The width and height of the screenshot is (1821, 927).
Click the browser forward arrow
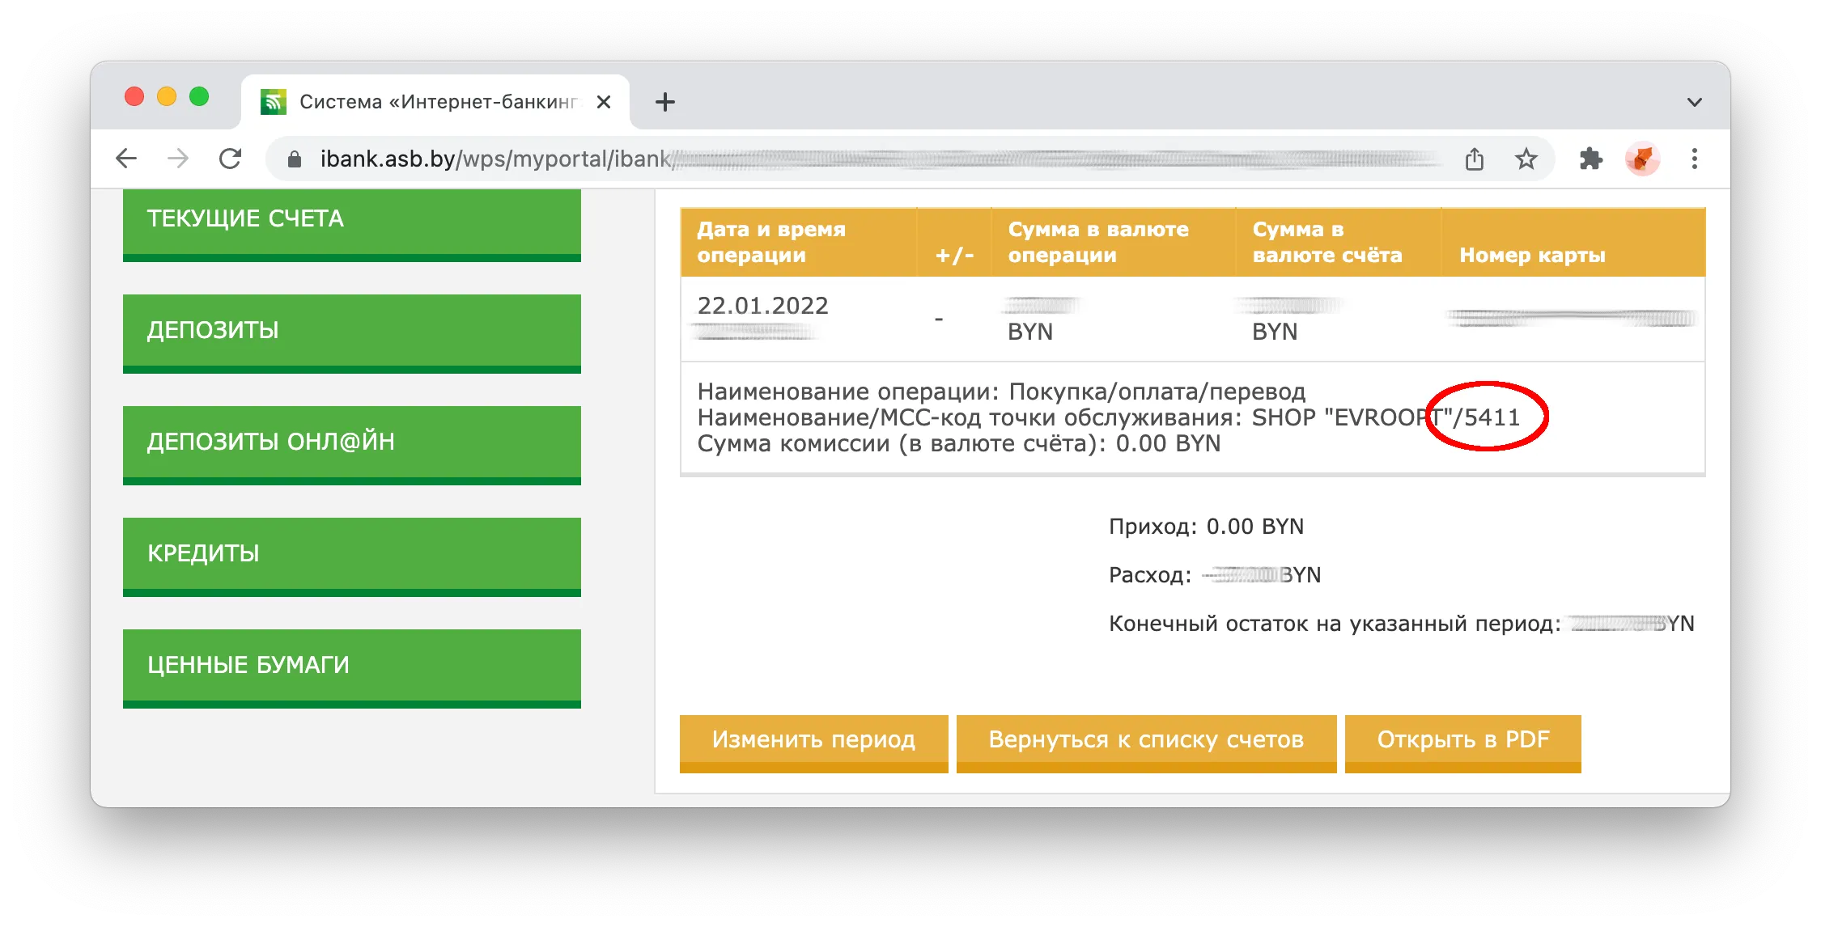click(x=178, y=159)
